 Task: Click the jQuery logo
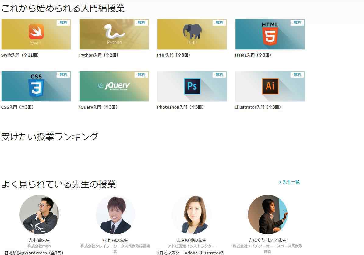[x=114, y=86]
